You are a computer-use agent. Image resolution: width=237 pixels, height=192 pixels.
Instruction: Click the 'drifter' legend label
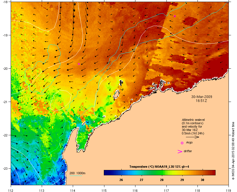tap(188, 151)
